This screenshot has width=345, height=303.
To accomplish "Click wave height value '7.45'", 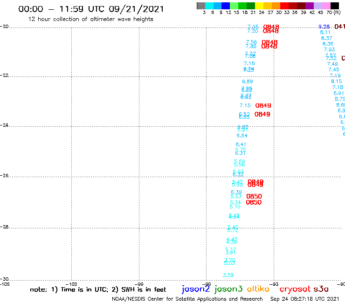I will (x=334, y=70).
